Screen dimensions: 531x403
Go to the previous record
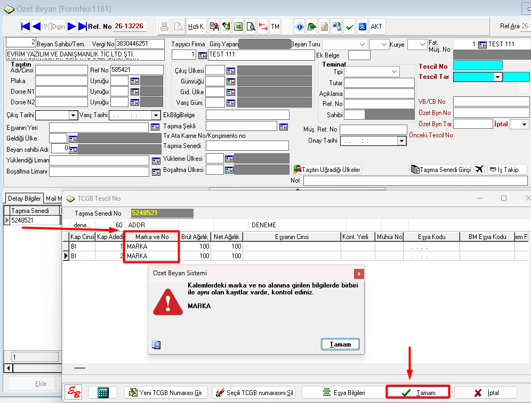click(36, 26)
